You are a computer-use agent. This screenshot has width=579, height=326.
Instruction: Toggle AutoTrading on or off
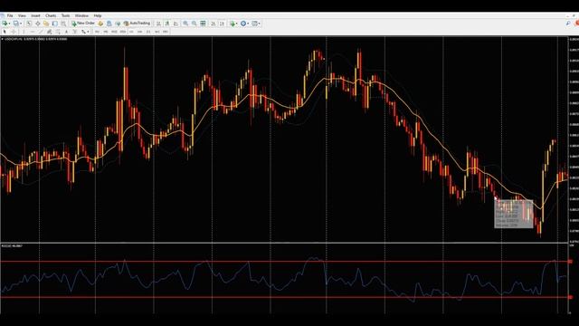137,24
